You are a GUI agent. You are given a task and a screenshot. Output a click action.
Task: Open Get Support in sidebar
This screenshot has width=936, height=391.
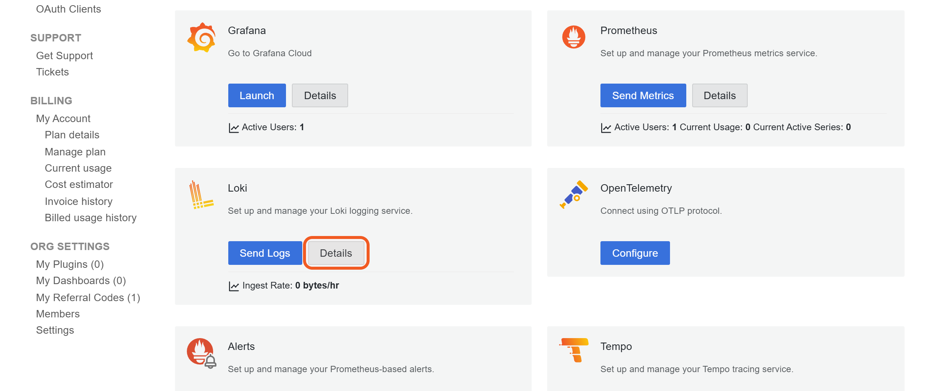coord(64,55)
